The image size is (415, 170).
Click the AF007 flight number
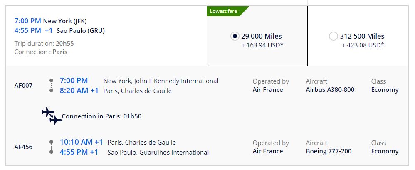click(23, 86)
